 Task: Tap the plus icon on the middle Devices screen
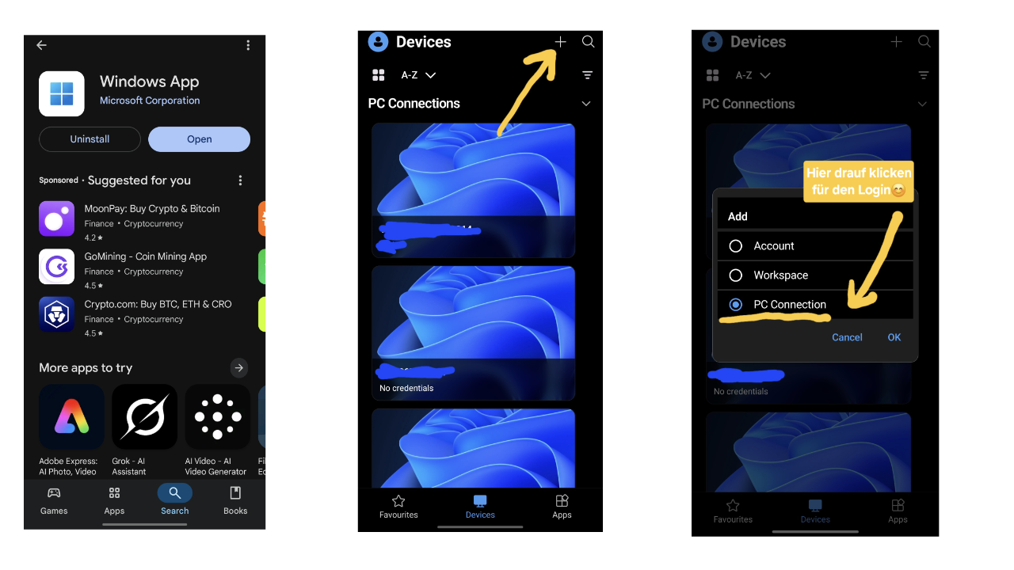pyautogui.click(x=560, y=42)
